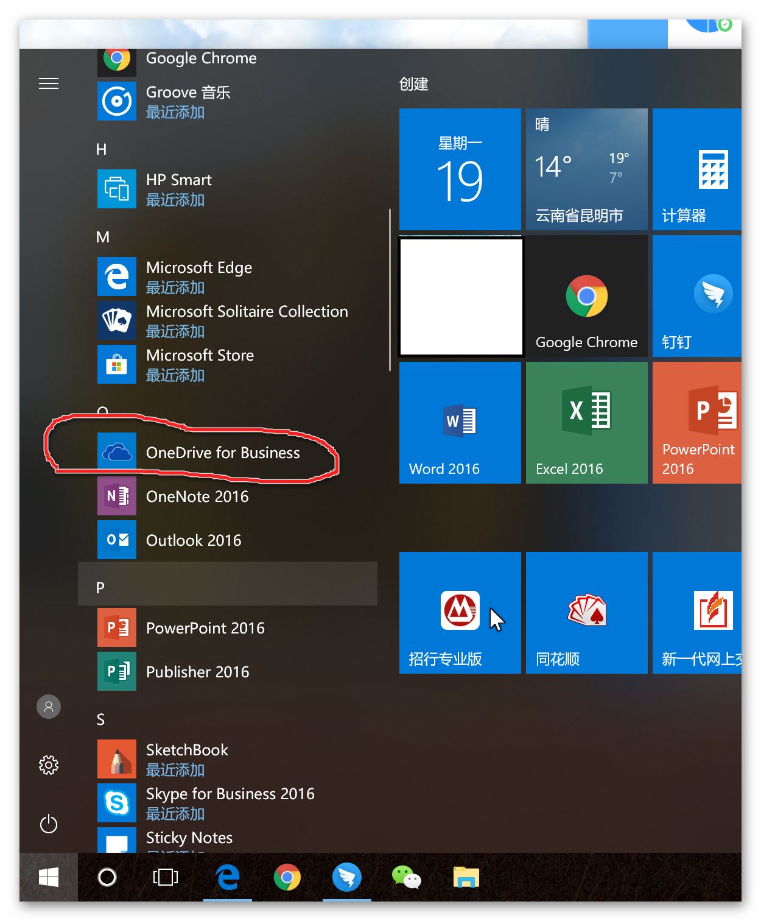761x921 pixels.
Task: Open Settings gear in Start sidebar
Action: point(49,765)
